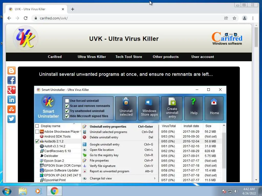Click the taskbar clock showing 4:42 AM
This screenshot has width=262, height=196.
[249, 191]
